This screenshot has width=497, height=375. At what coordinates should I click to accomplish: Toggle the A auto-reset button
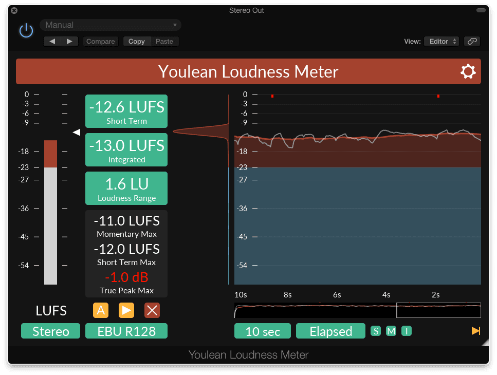(x=101, y=310)
